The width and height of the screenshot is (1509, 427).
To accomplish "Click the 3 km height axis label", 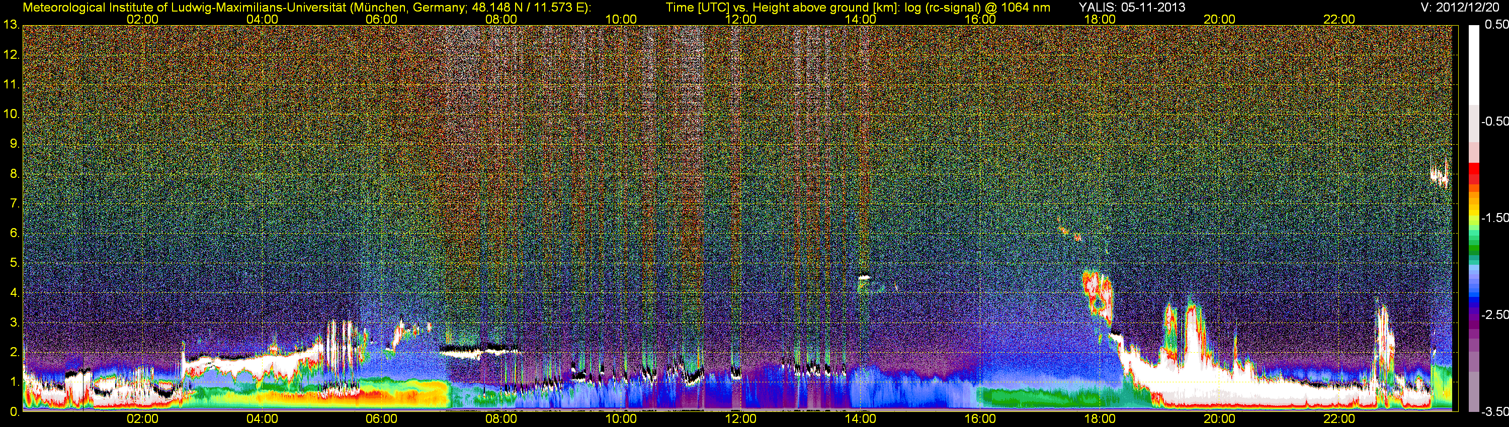I will pyautogui.click(x=14, y=323).
